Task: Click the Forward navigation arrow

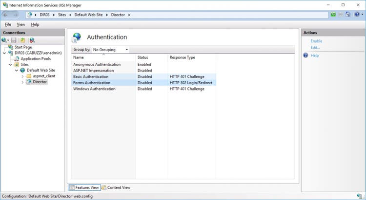Action: pyautogui.click(x=16, y=15)
